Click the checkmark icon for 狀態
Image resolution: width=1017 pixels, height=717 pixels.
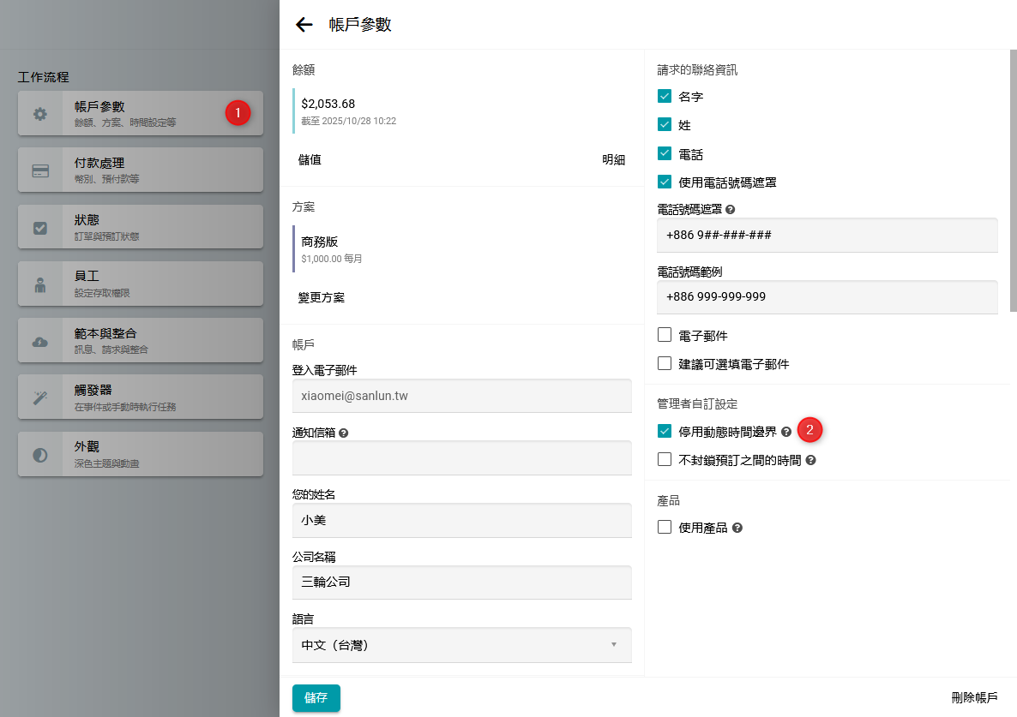(40, 228)
